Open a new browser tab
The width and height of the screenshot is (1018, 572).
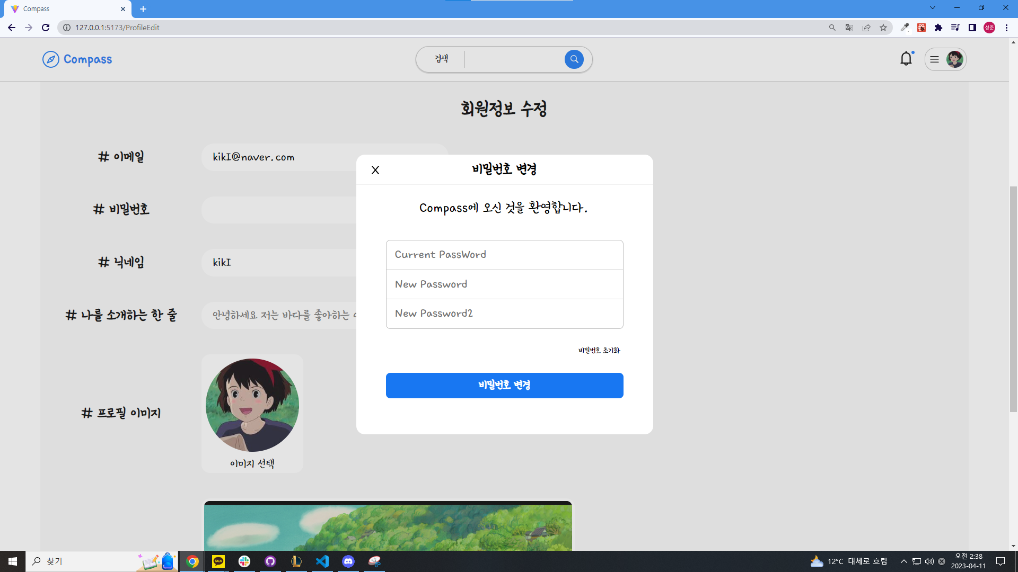coord(143,9)
